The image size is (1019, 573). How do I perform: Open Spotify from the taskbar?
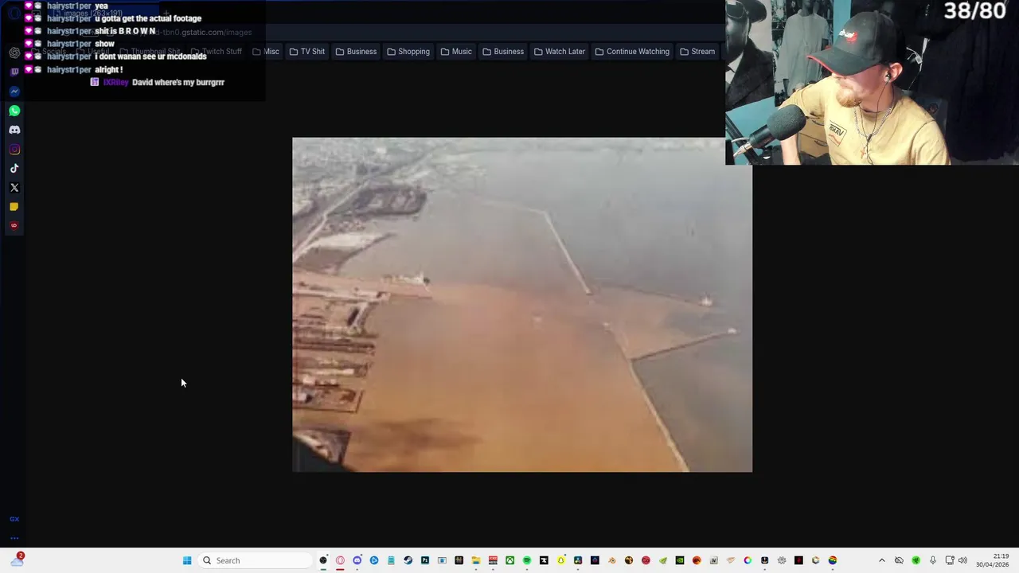[x=527, y=560]
